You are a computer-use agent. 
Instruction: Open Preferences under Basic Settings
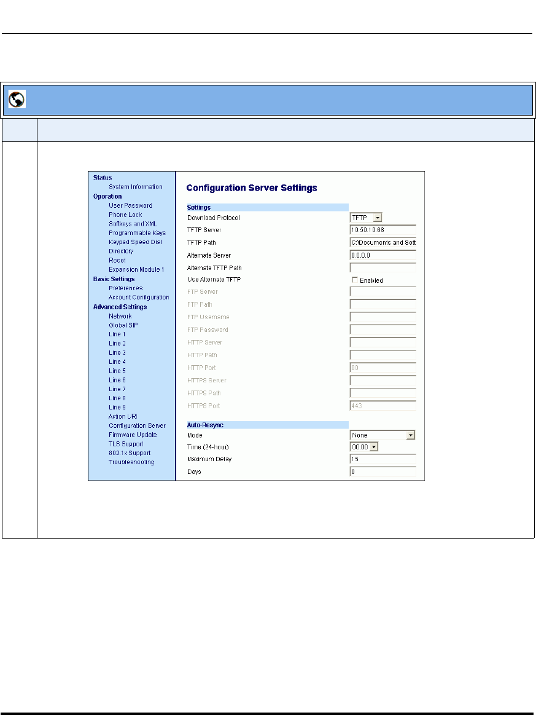coord(125,288)
